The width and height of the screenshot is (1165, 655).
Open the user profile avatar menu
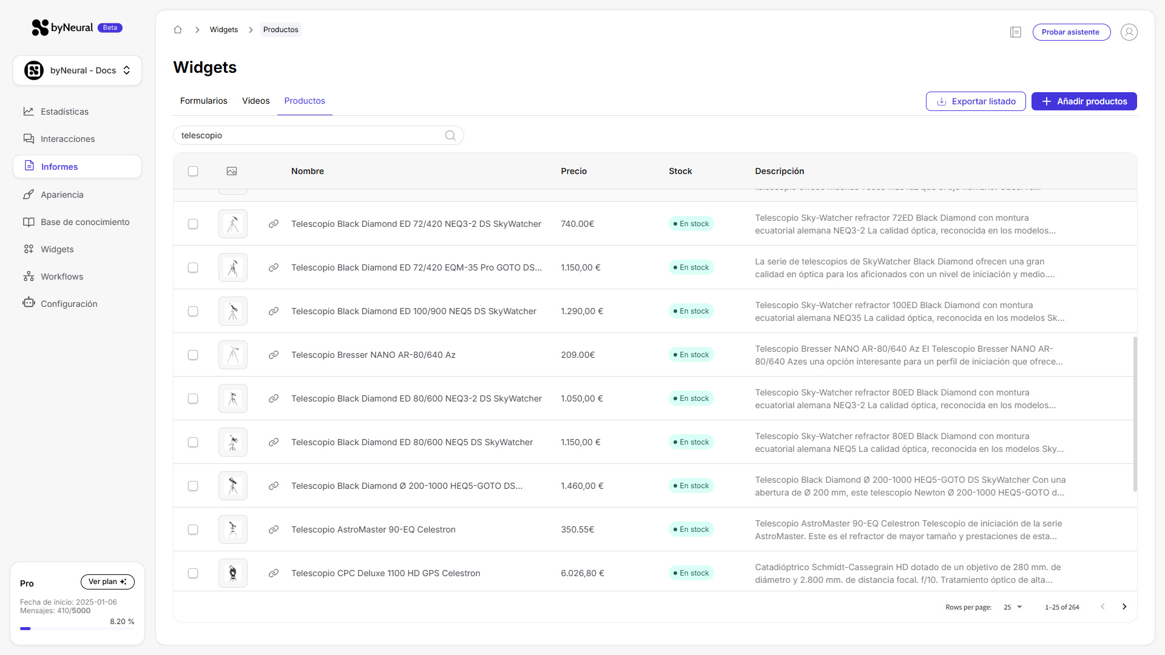point(1129,32)
